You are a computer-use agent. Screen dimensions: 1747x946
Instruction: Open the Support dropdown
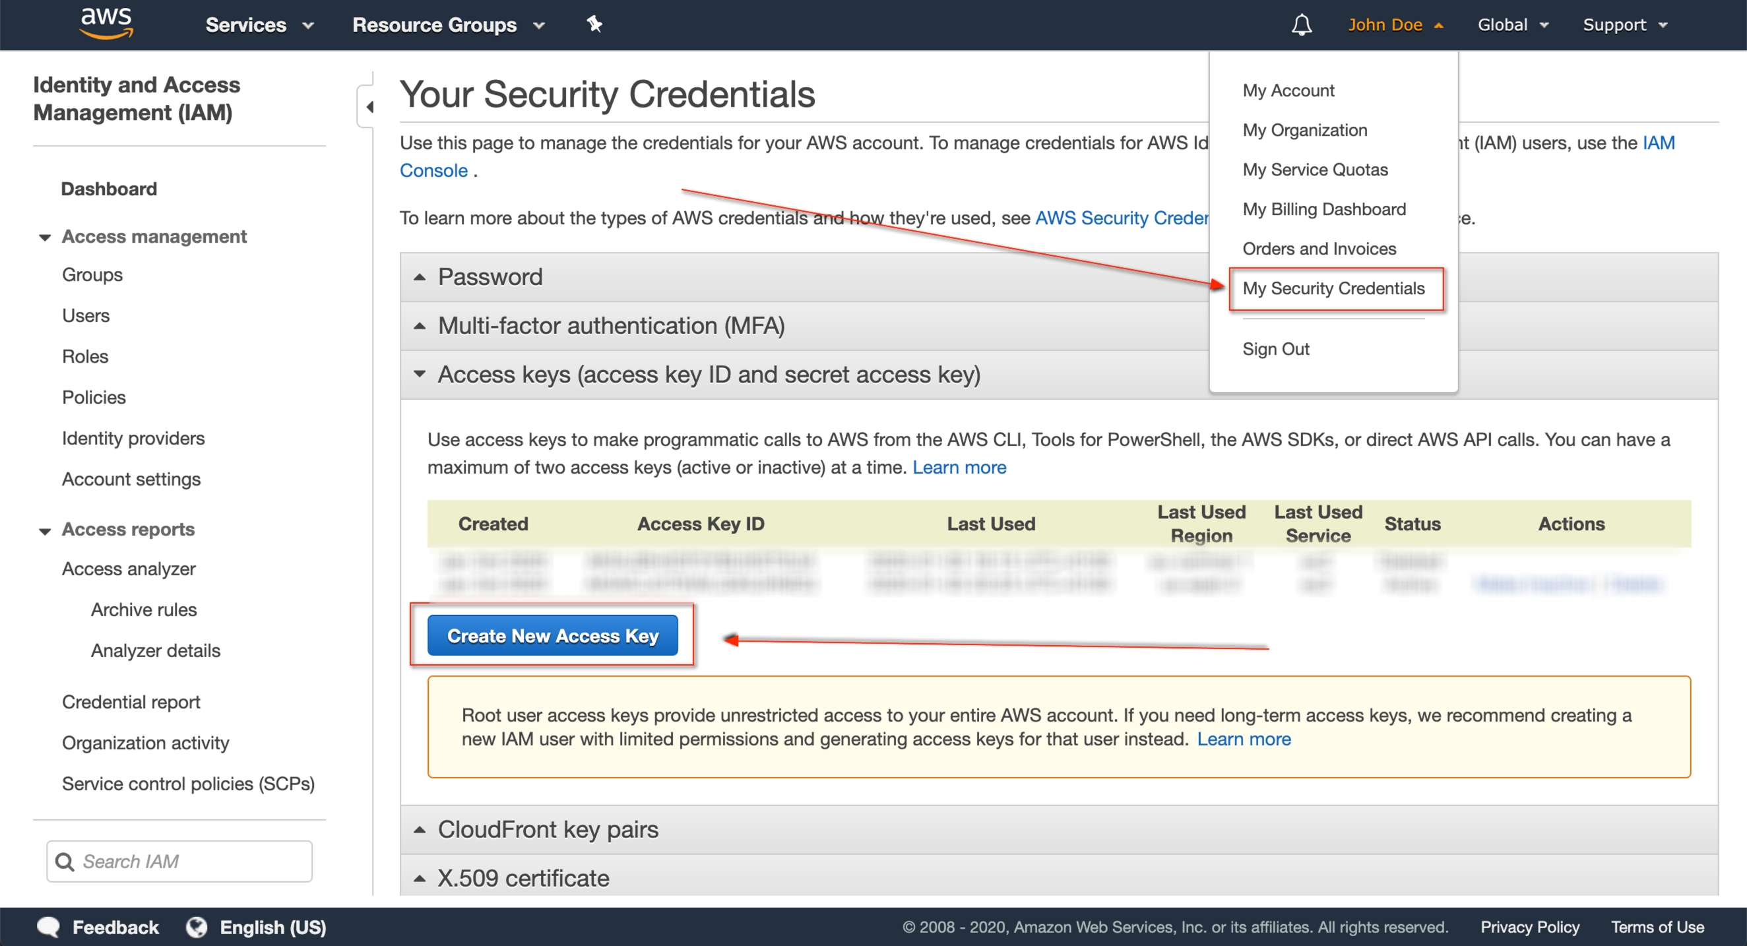pyautogui.click(x=1624, y=25)
